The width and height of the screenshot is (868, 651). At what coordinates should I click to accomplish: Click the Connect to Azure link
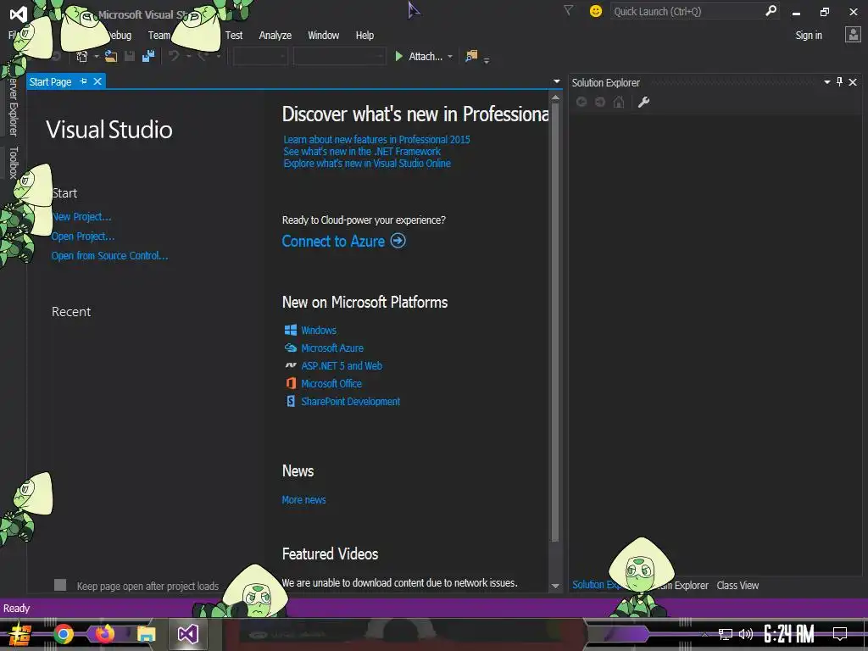(333, 242)
